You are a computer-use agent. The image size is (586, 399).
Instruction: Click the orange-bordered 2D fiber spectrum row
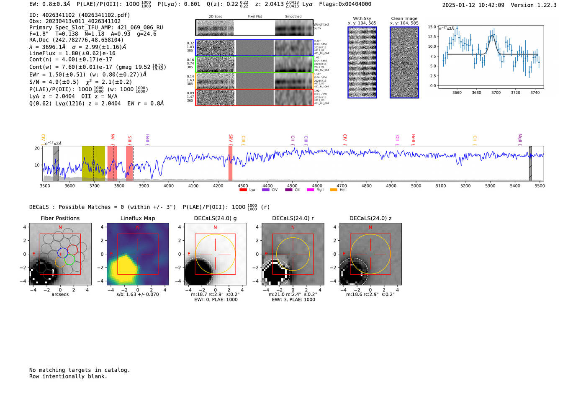[254, 81]
